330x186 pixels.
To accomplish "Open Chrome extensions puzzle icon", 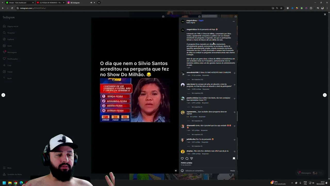I will point(311,8).
